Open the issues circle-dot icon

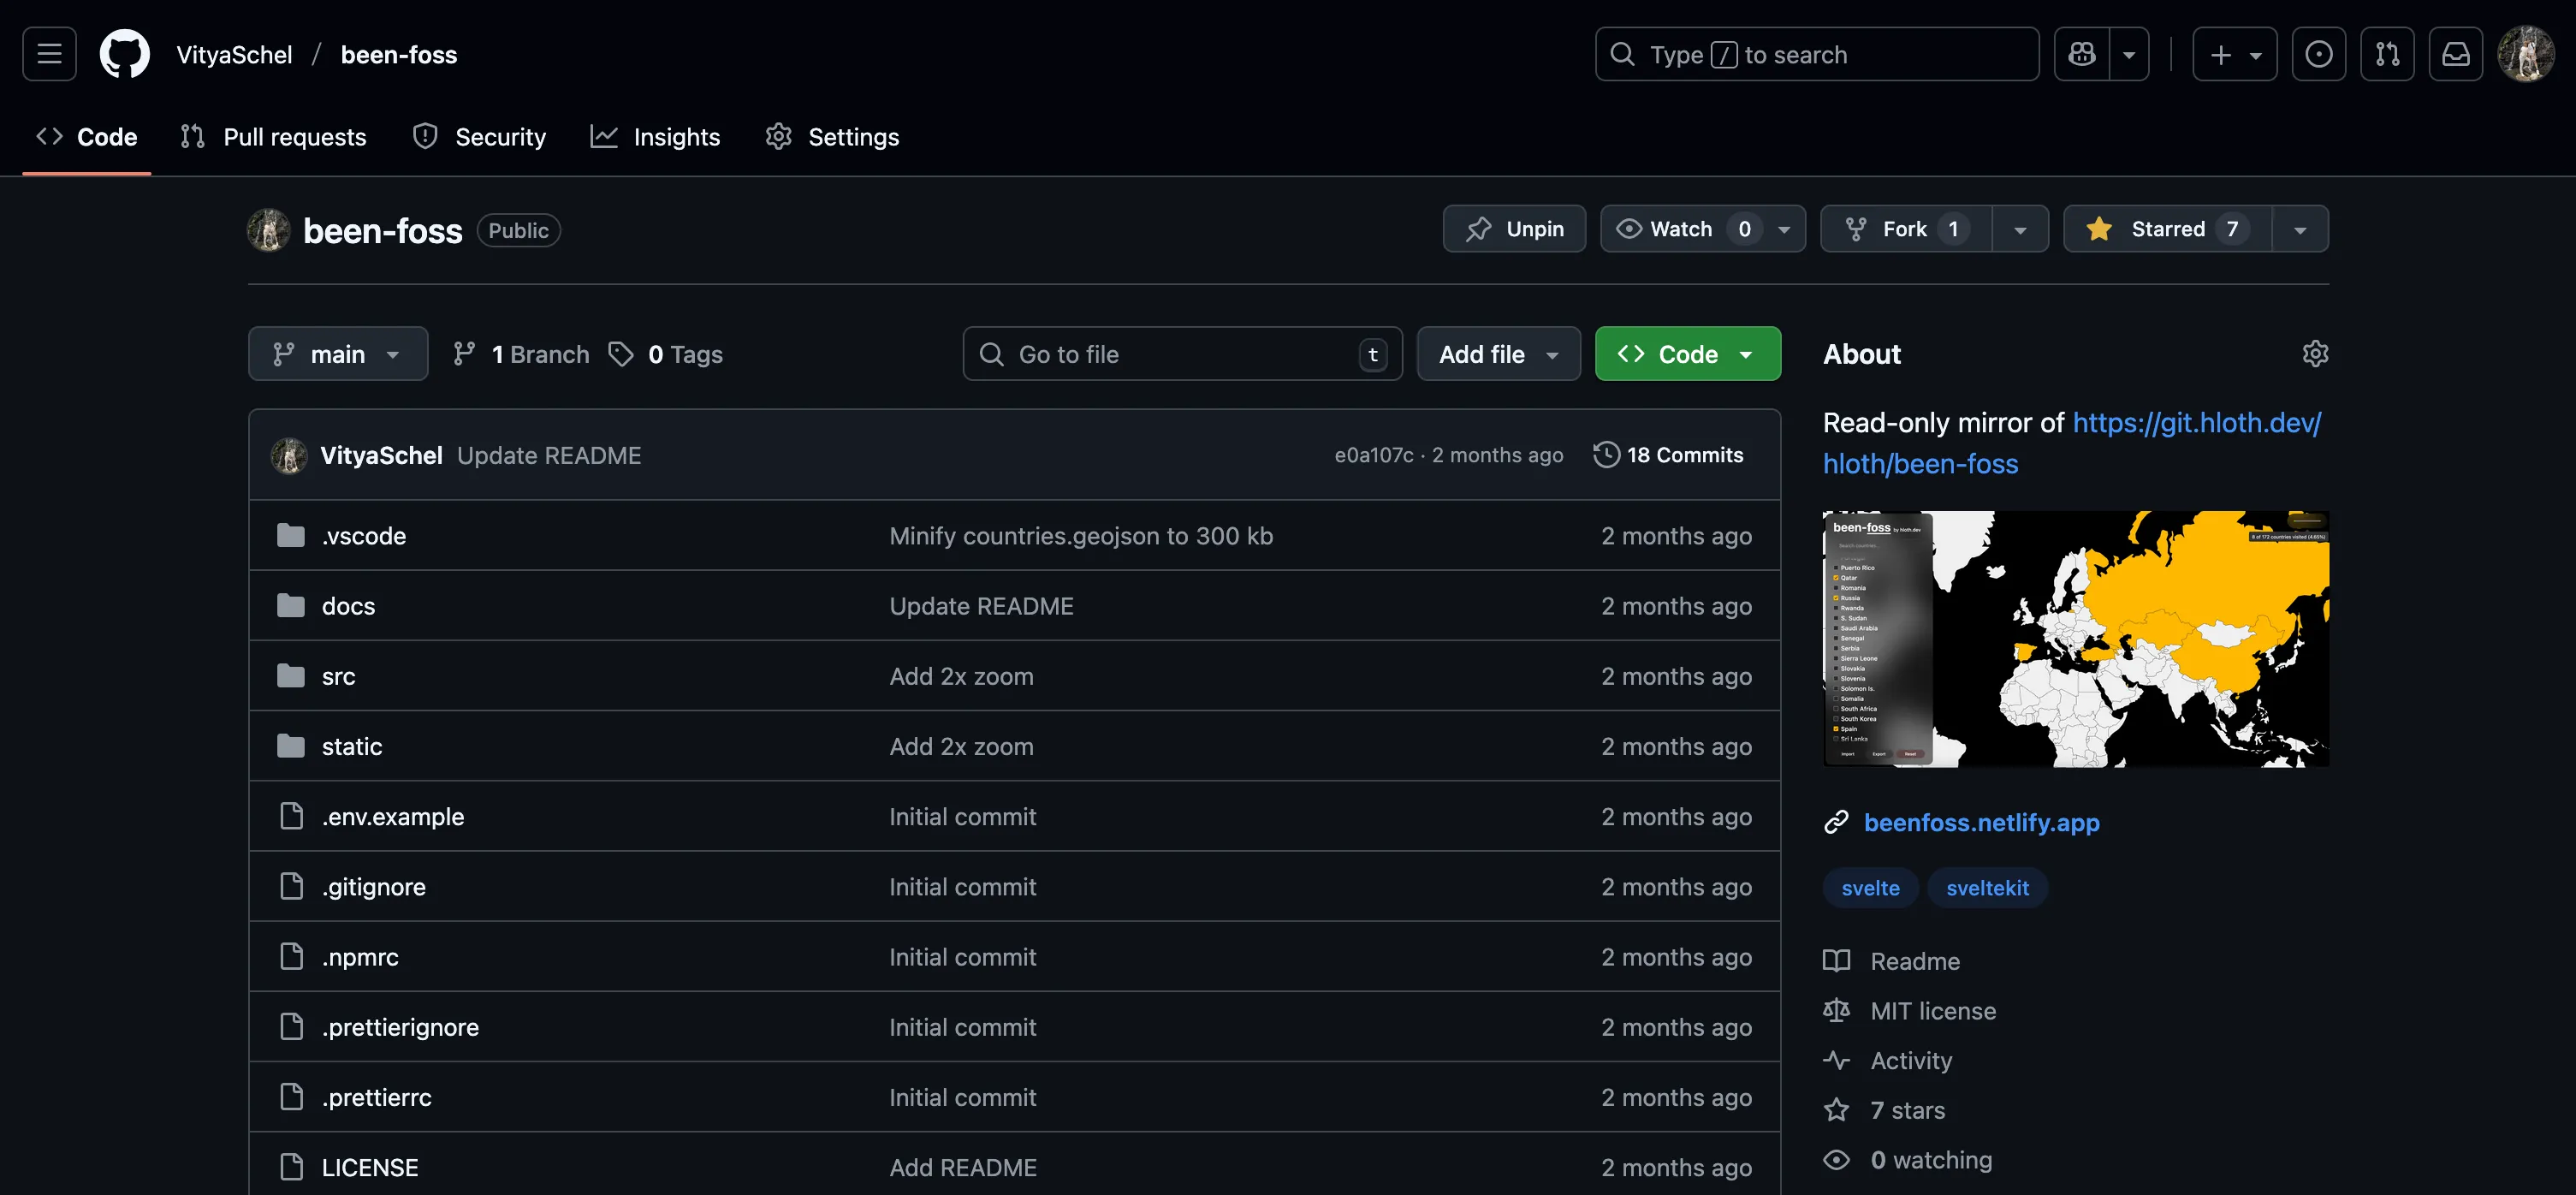(x=2318, y=54)
